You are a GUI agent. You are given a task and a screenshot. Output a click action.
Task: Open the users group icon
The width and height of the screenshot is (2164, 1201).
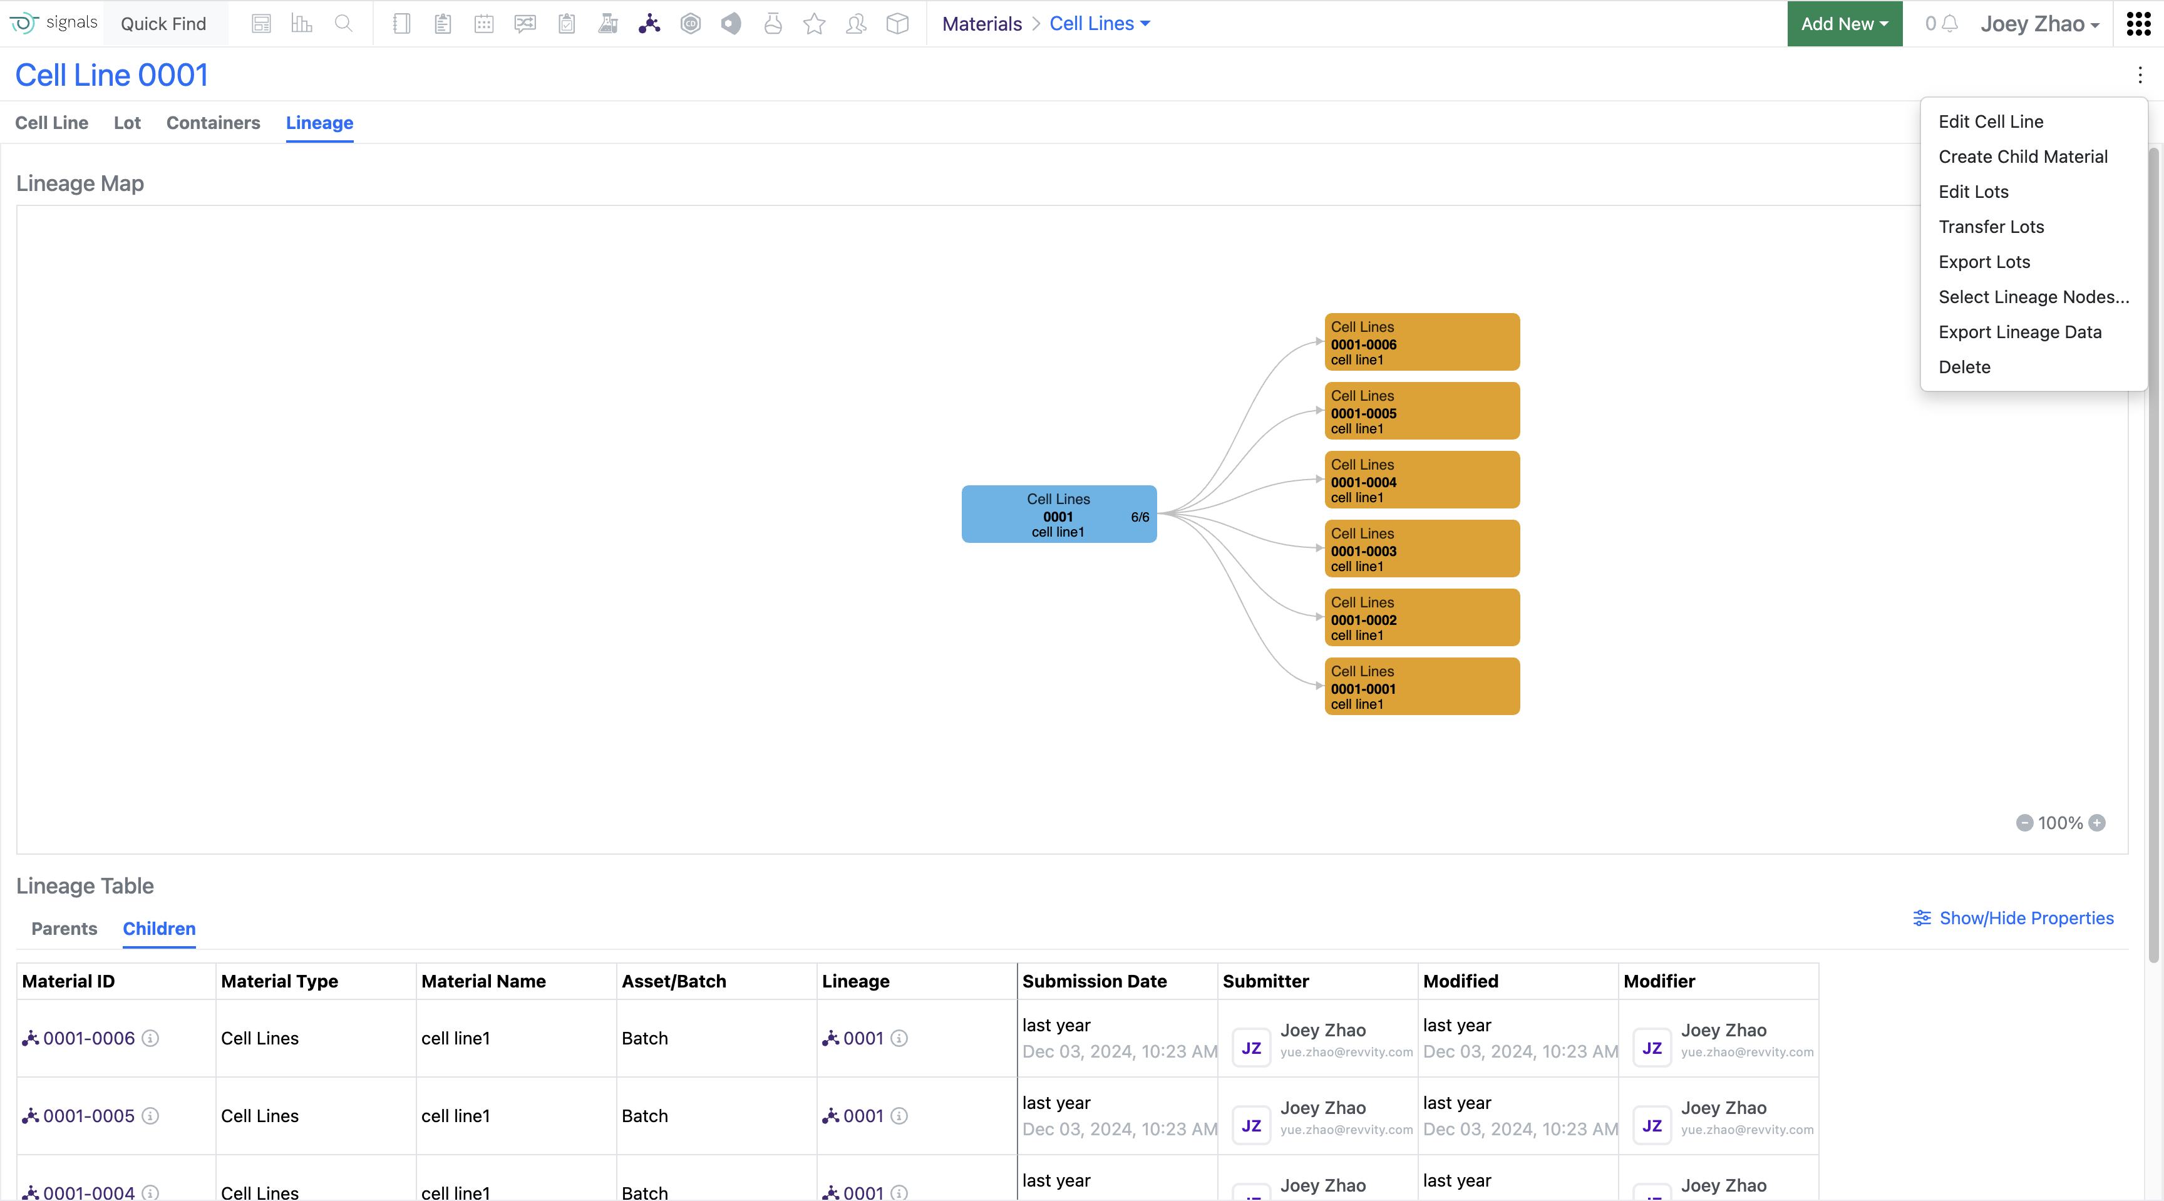[856, 24]
